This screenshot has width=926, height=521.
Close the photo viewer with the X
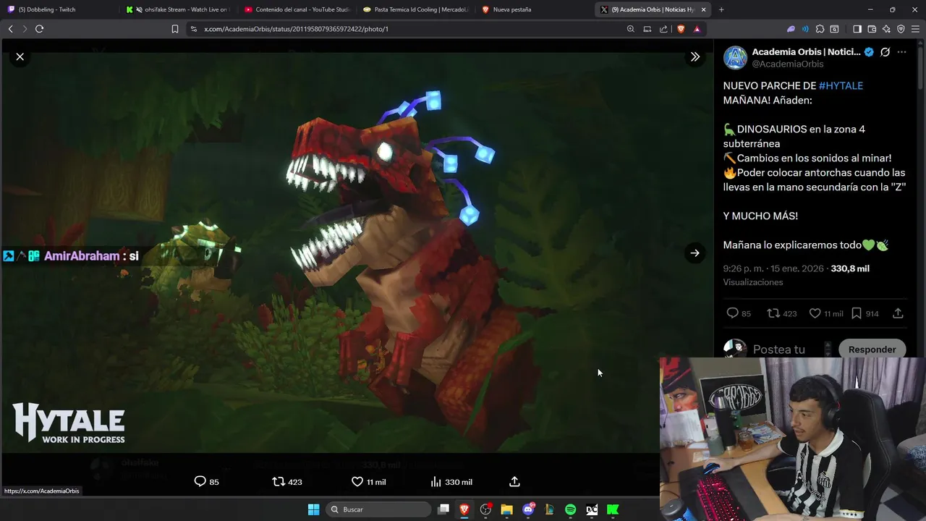tap(20, 56)
